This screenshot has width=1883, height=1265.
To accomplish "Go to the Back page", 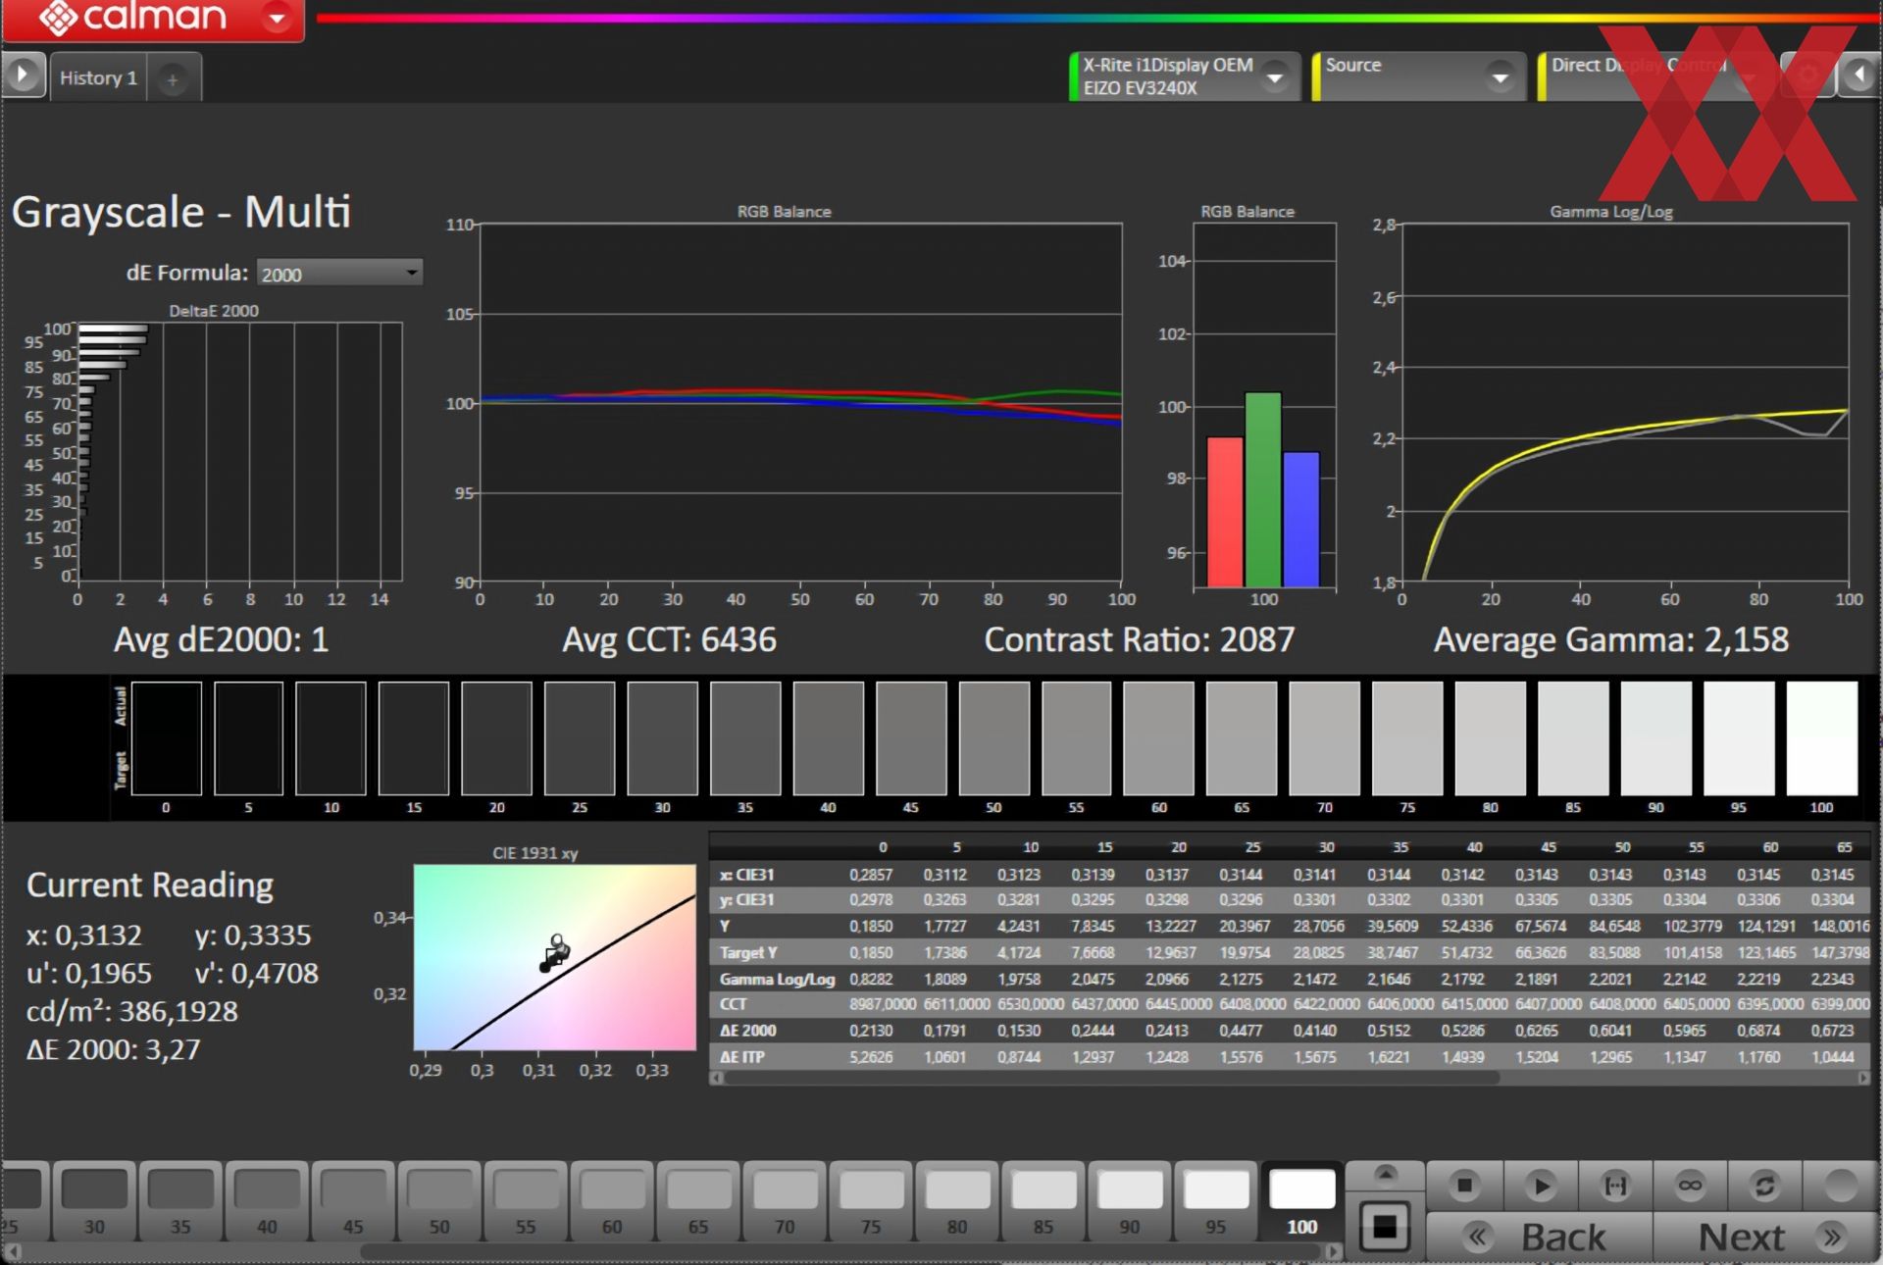I will click(x=1540, y=1238).
